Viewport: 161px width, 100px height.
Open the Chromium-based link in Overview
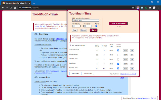point(61,39)
